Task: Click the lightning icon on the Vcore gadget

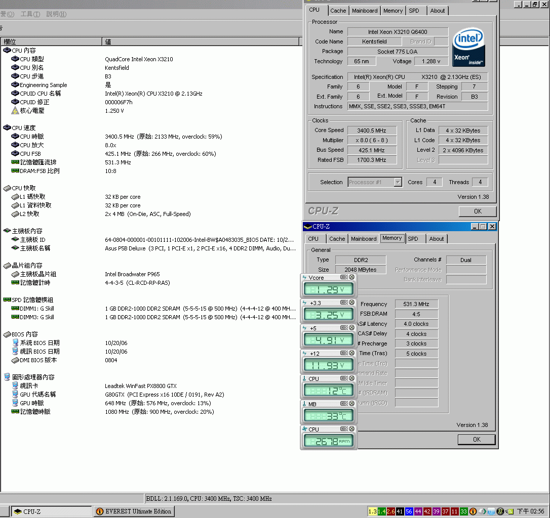Action: tap(304, 277)
